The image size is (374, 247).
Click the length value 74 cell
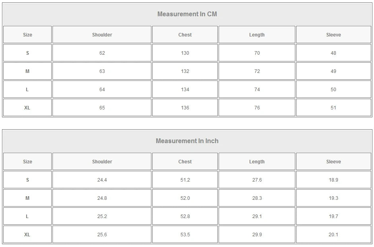pyautogui.click(x=257, y=90)
